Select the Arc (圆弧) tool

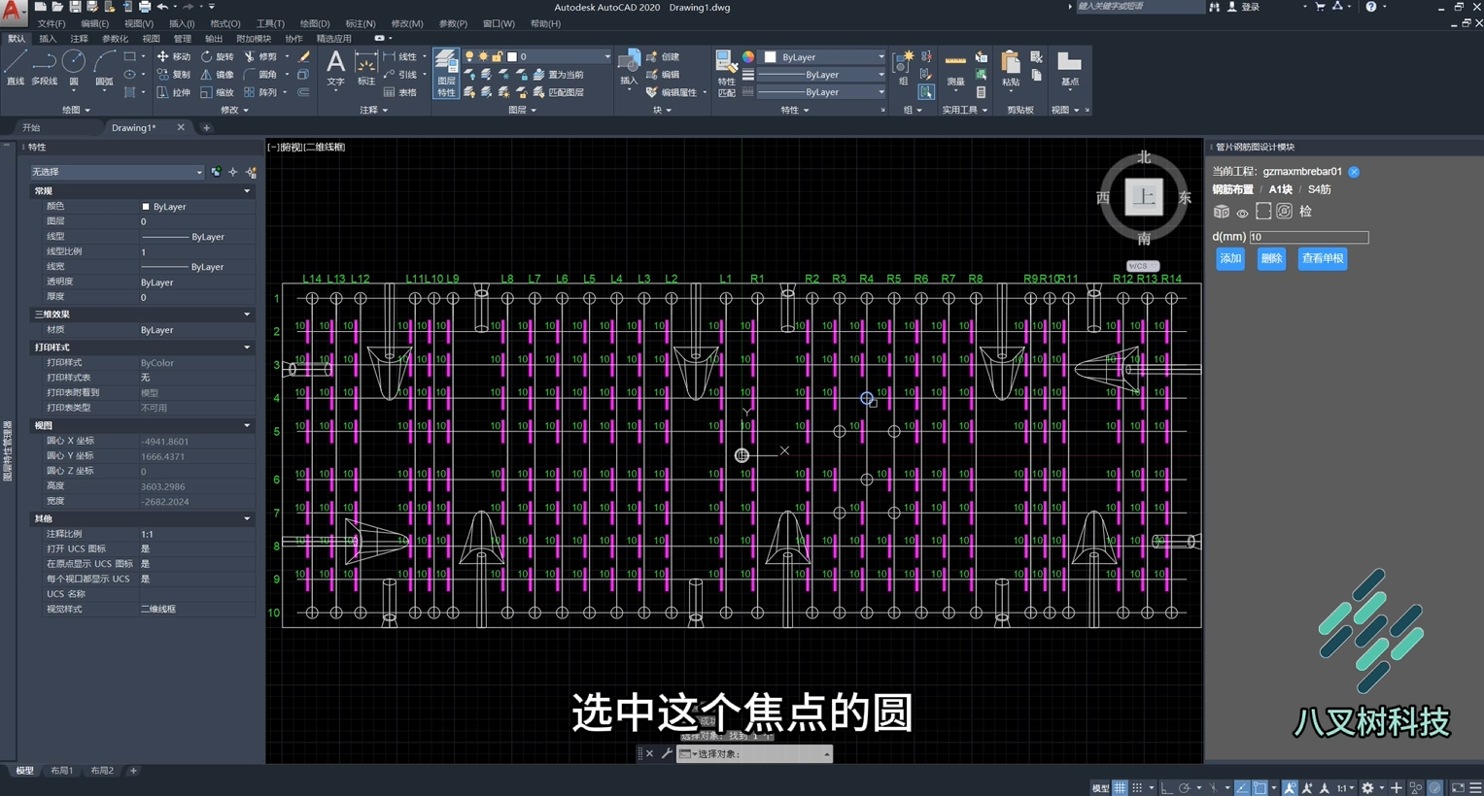(x=104, y=68)
